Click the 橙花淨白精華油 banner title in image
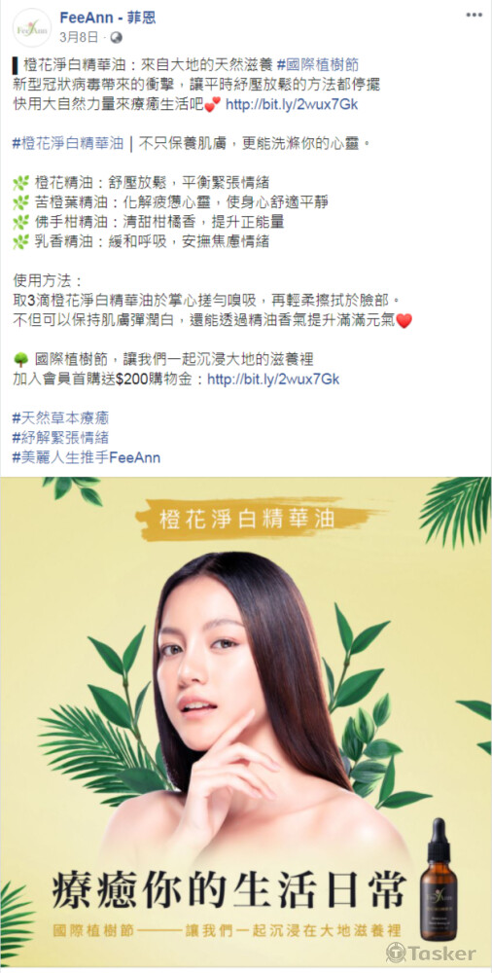This screenshot has height=973, width=492. (x=246, y=519)
